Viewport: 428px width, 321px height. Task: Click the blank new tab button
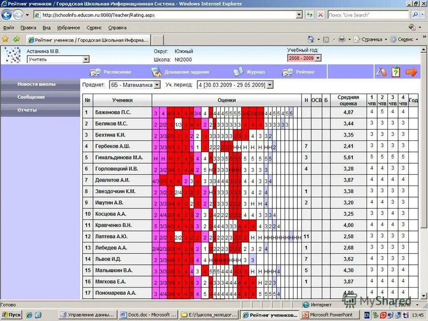click(x=157, y=40)
